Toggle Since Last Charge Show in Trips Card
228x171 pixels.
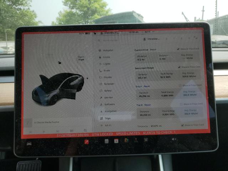[179, 67]
